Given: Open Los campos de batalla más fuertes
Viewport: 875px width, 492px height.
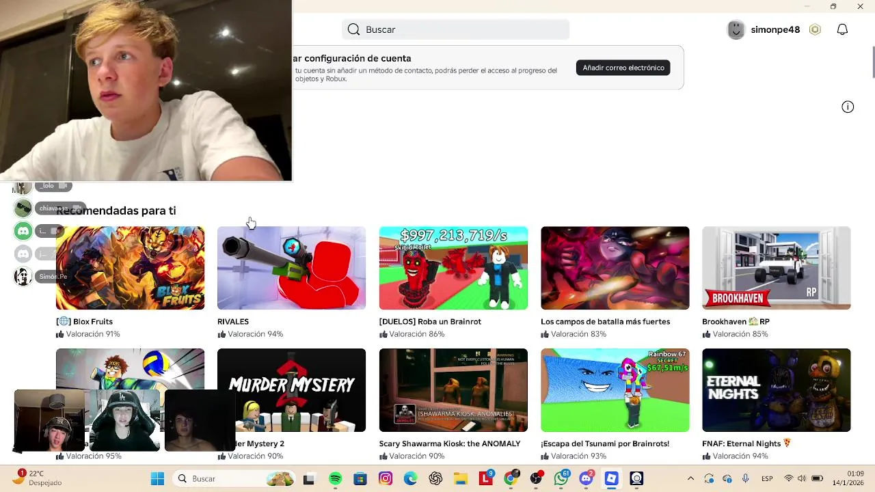Looking at the screenshot, I should point(605,321).
